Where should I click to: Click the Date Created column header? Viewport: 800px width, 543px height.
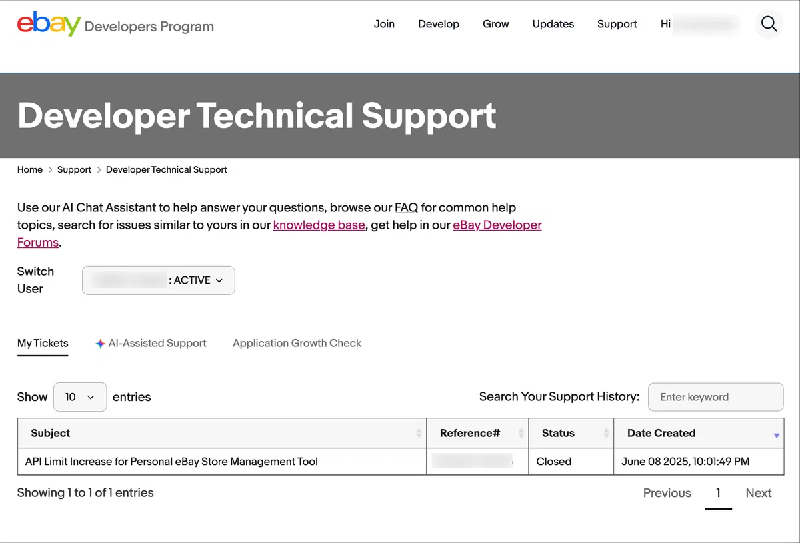coord(699,433)
